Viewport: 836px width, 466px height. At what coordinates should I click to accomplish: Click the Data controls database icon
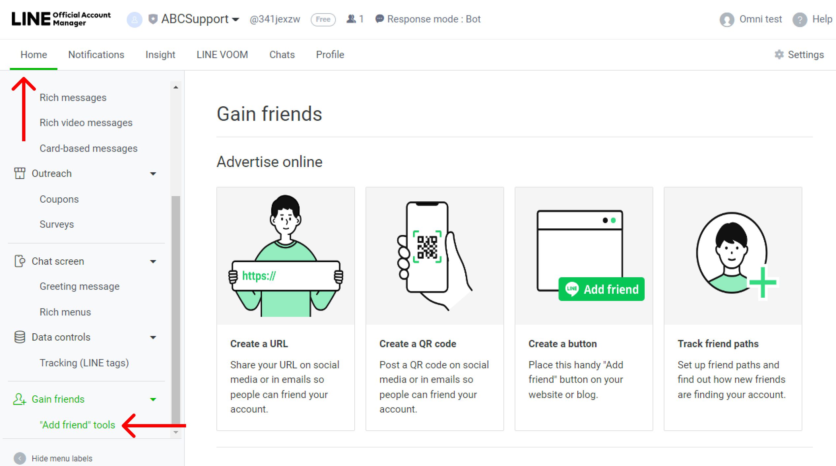click(x=19, y=337)
